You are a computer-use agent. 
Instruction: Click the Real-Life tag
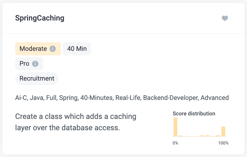click(x=128, y=98)
